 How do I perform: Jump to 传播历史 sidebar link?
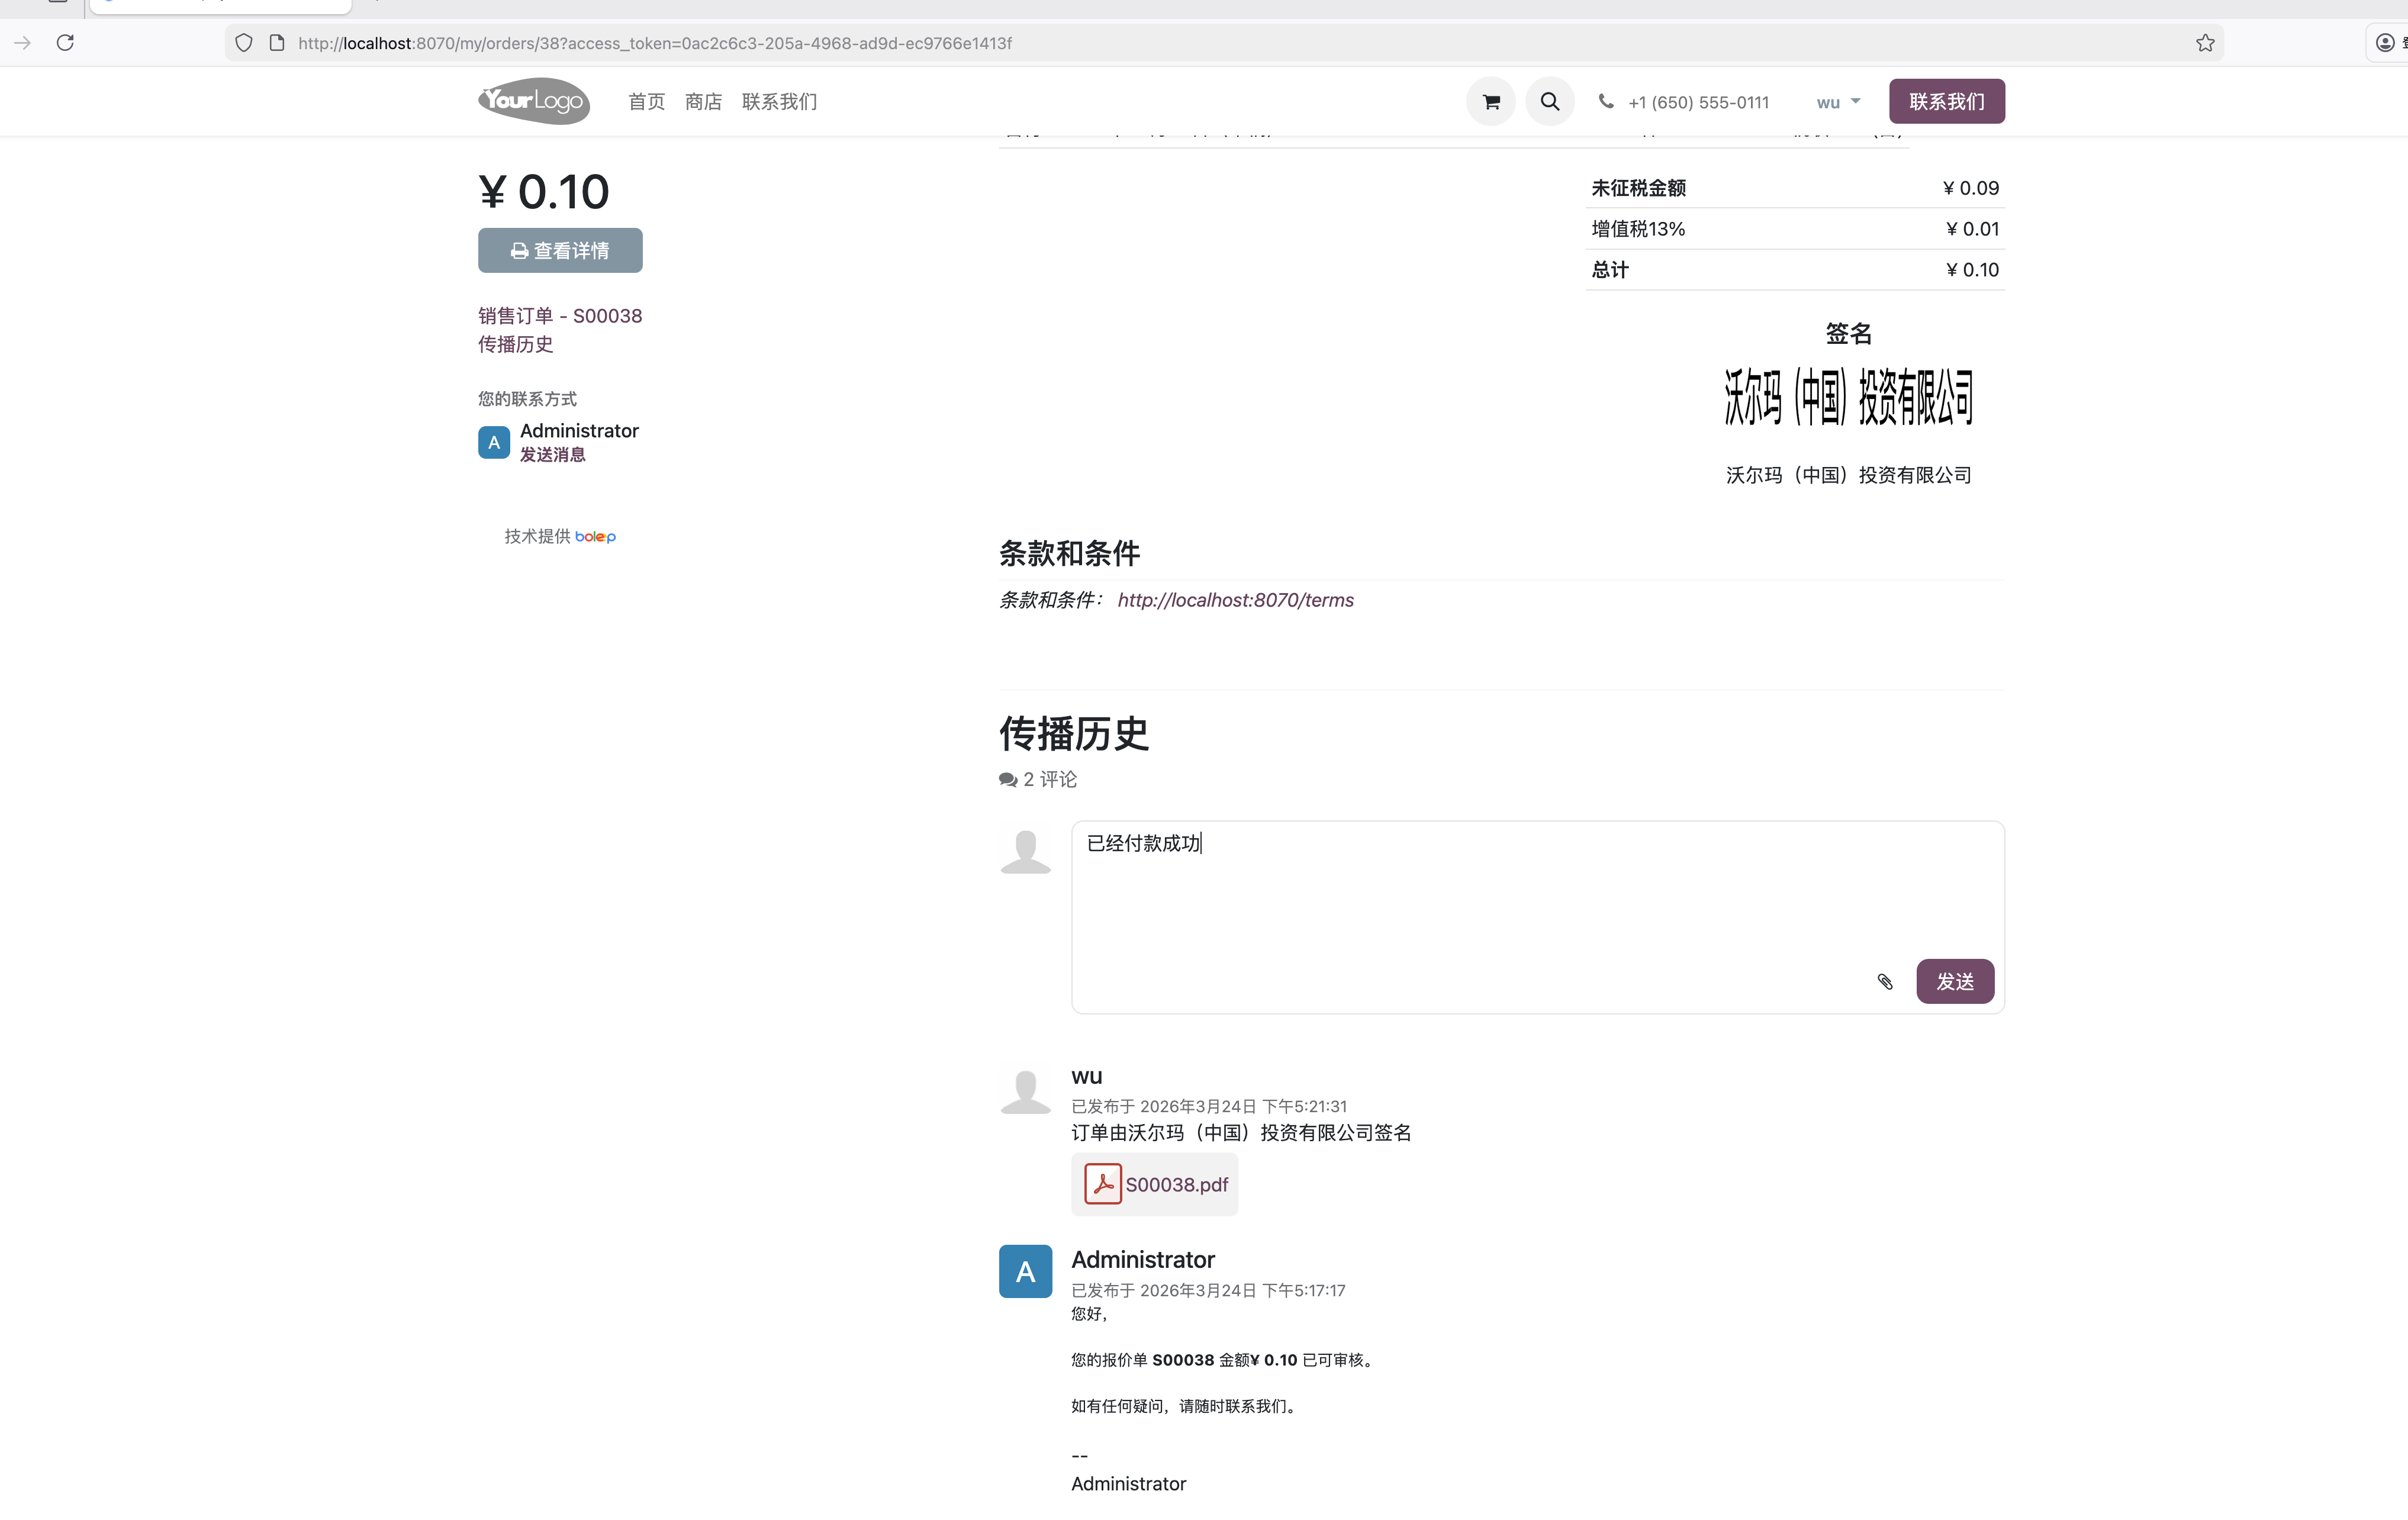(515, 344)
